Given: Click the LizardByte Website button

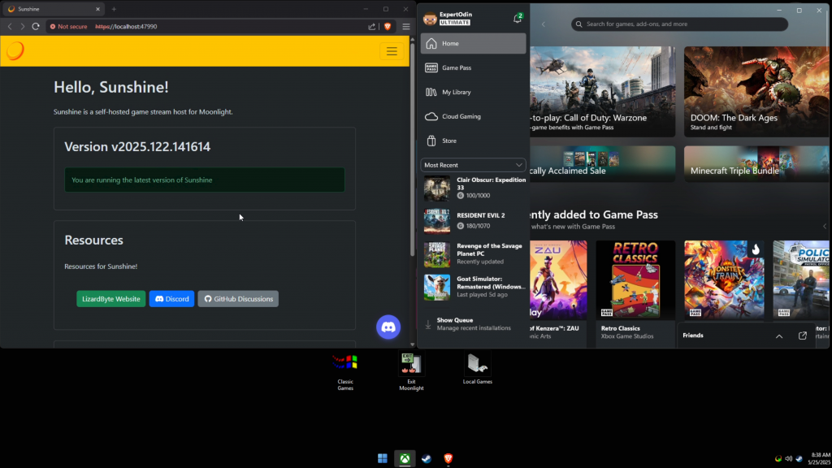Looking at the screenshot, I should pyautogui.click(x=111, y=299).
